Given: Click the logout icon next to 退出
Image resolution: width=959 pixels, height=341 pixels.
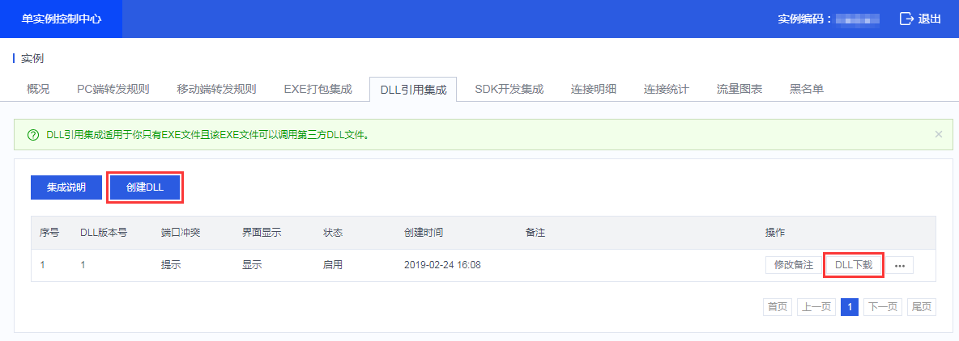Looking at the screenshot, I should tap(906, 19).
